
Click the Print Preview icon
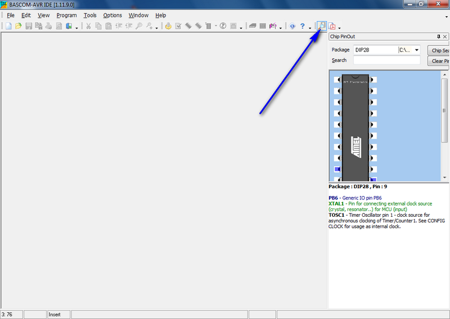(x=59, y=26)
